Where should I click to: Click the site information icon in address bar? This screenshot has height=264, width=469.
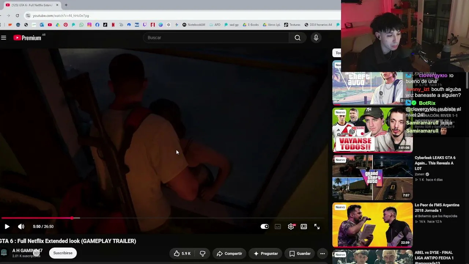pos(28,15)
